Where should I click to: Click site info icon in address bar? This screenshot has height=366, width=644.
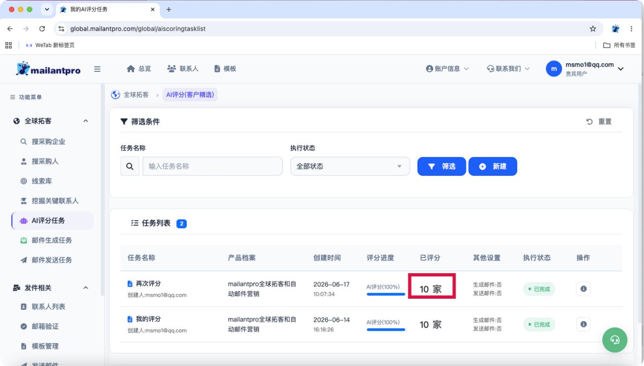tap(62, 29)
